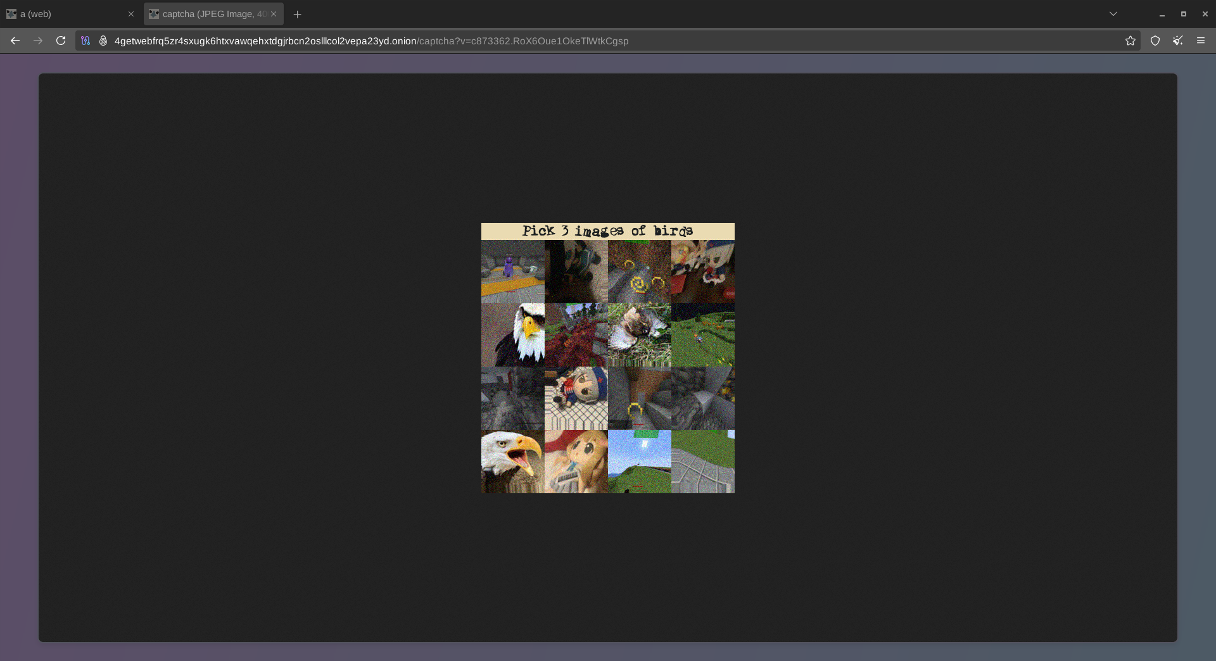The height and width of the screenshot is (661, 1216).
Task: Restore down the browser window
Action: pyautogui.click(x=1183, y=14)
